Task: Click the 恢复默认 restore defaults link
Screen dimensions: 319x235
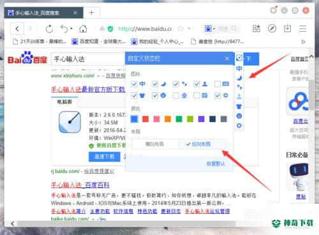Action: point(216,164)
